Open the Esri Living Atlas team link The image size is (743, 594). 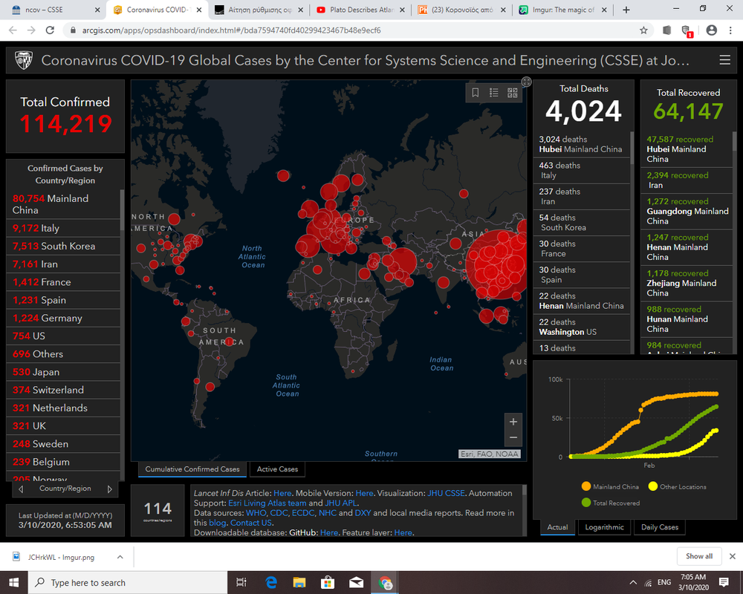point(267,503)
